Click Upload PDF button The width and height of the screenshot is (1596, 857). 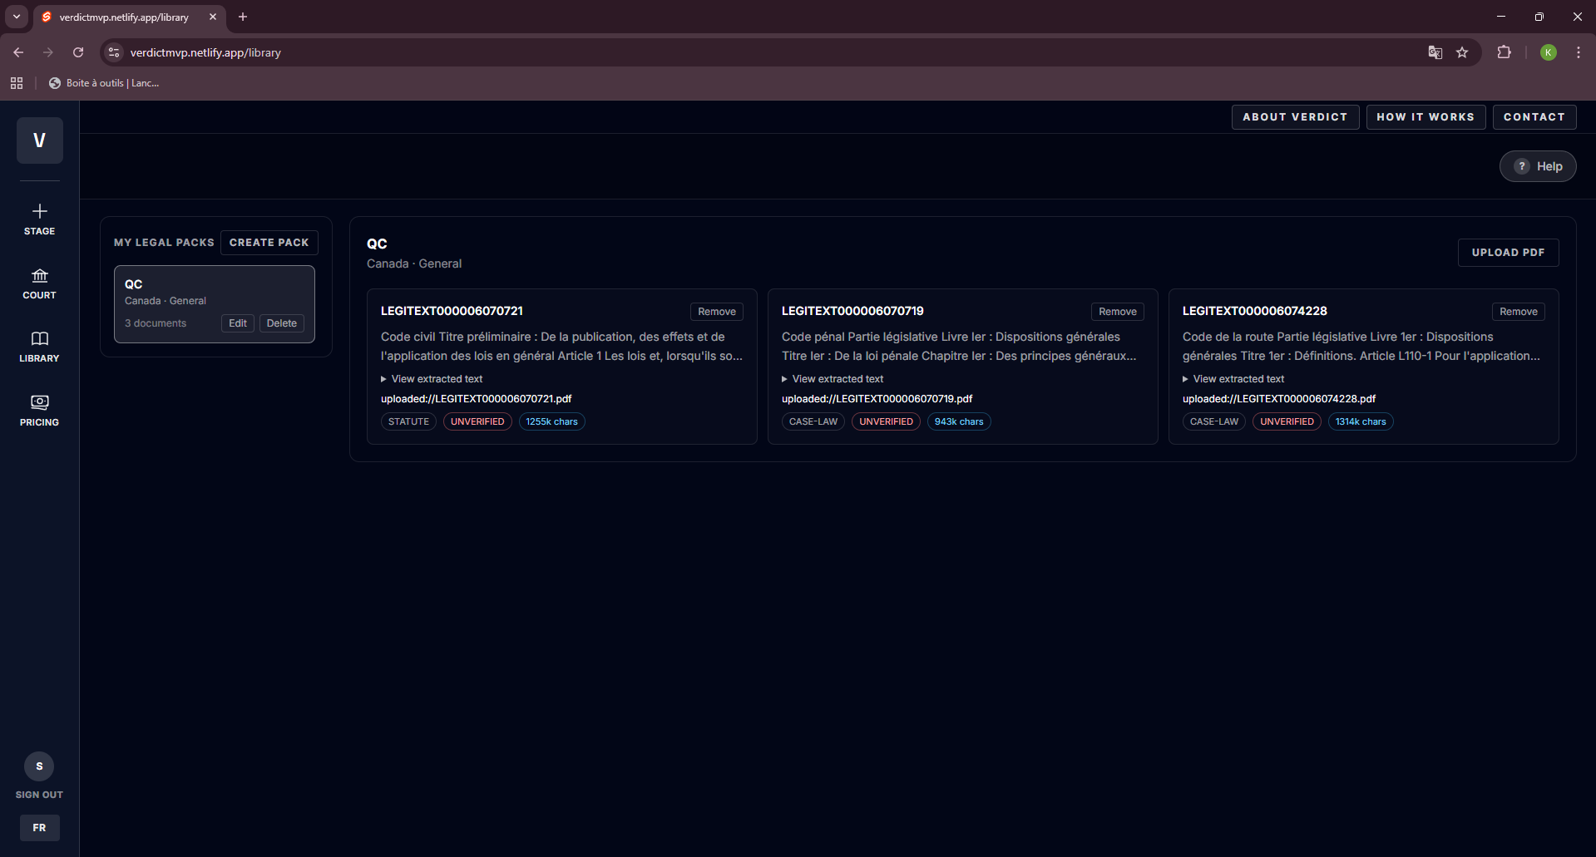tap(1508, 253)
